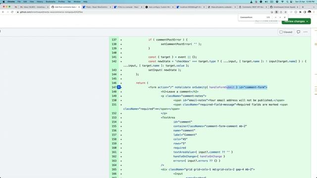Switch to the last GitHub tab
Screen dimensions: 317x178
click(x=283, y=7)
